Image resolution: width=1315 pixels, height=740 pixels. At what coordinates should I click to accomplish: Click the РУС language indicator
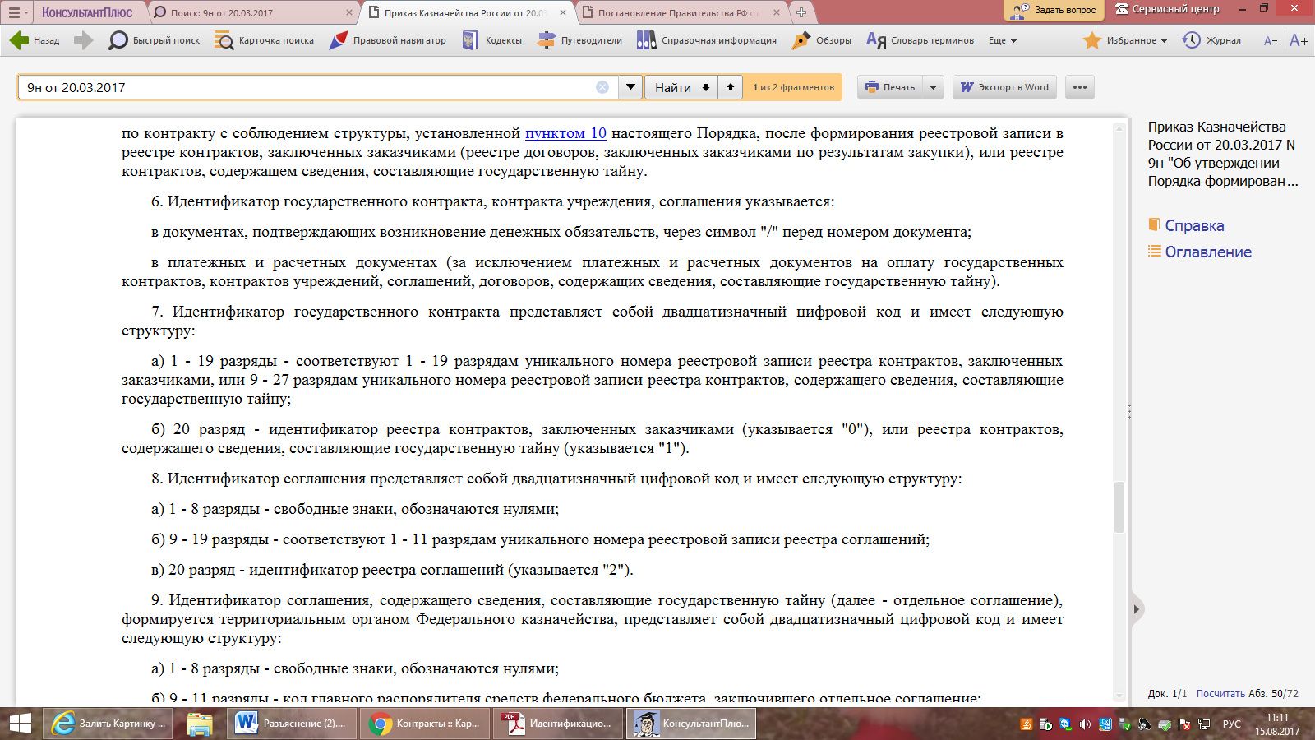(1231, 724)
